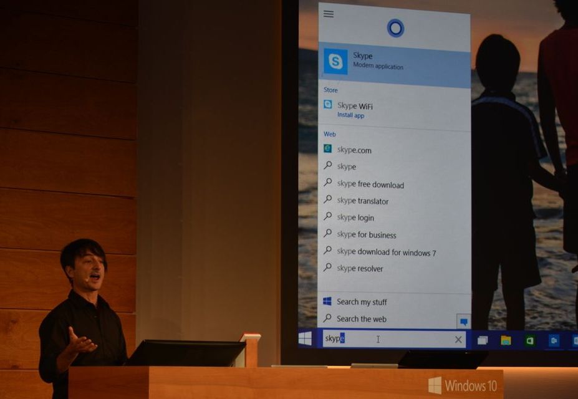578x399 pixels.
Task: Click magnifier icon beside 'skype translator'
Action: pos(327,199)
